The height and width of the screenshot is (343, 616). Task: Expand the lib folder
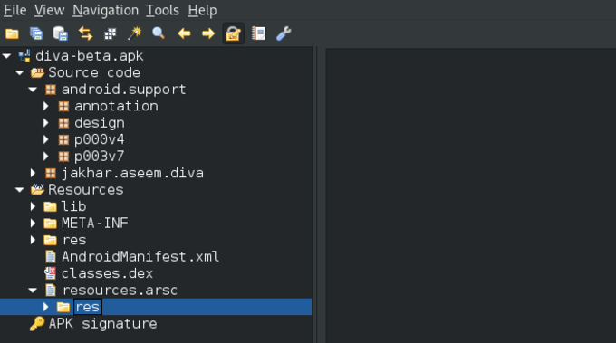(33, 206)
